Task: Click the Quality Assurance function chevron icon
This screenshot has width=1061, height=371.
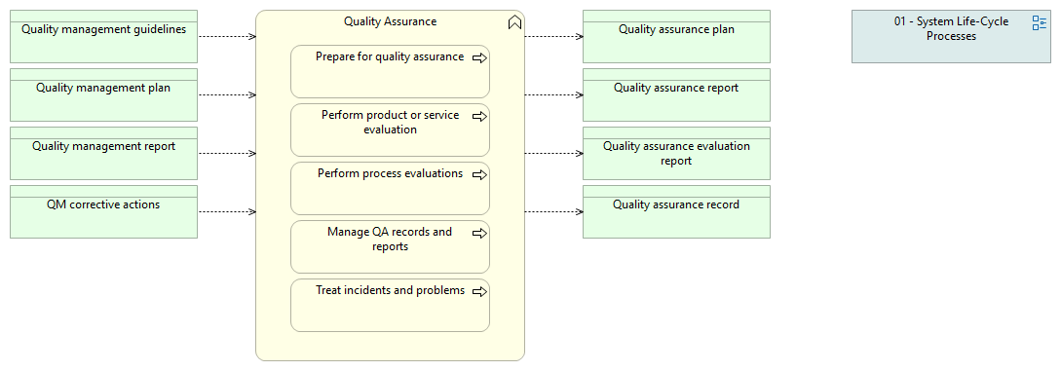Action: 514,23
